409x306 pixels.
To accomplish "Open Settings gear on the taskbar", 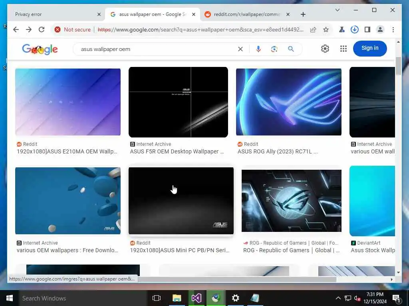I will 235,298.
